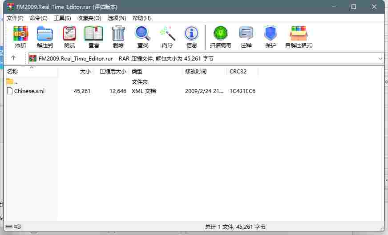
Task: Click the Chinese.xml file icon
Action: click(x=10, y=91)
